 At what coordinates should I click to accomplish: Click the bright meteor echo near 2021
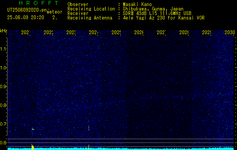coord(33,129)
